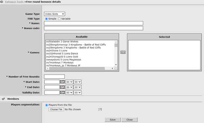Select vs25kingdomsnojp 3 Kingdoms game entry
This screenshot has height=123, width=204.
(x=76, y=44)
